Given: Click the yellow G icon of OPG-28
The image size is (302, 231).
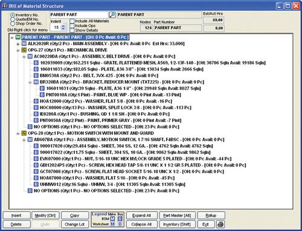Looking at the screenshot, I should (24, 133).
